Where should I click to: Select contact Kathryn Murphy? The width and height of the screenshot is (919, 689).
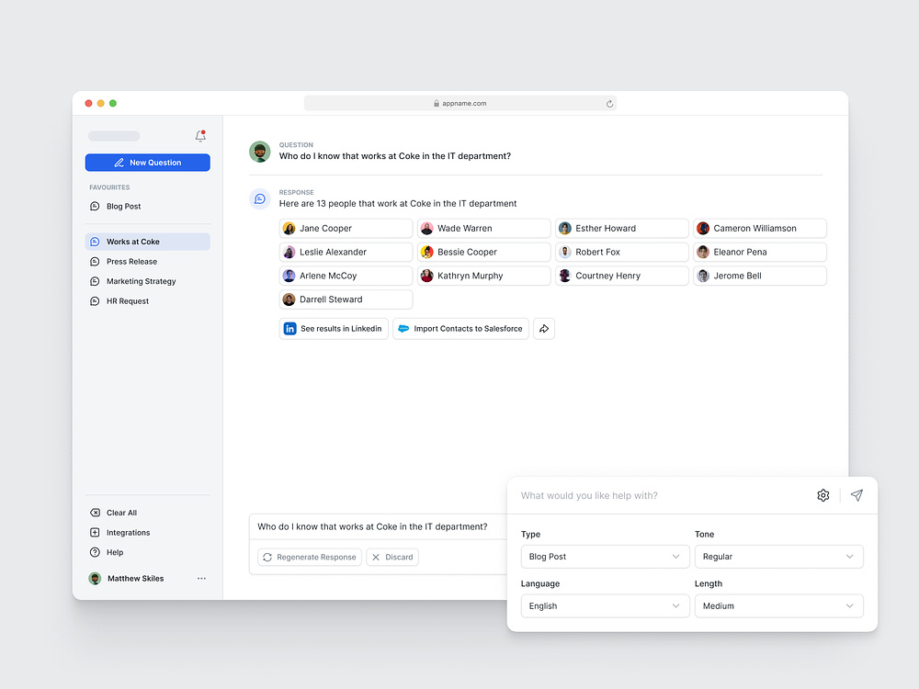(x=484, y=276)
